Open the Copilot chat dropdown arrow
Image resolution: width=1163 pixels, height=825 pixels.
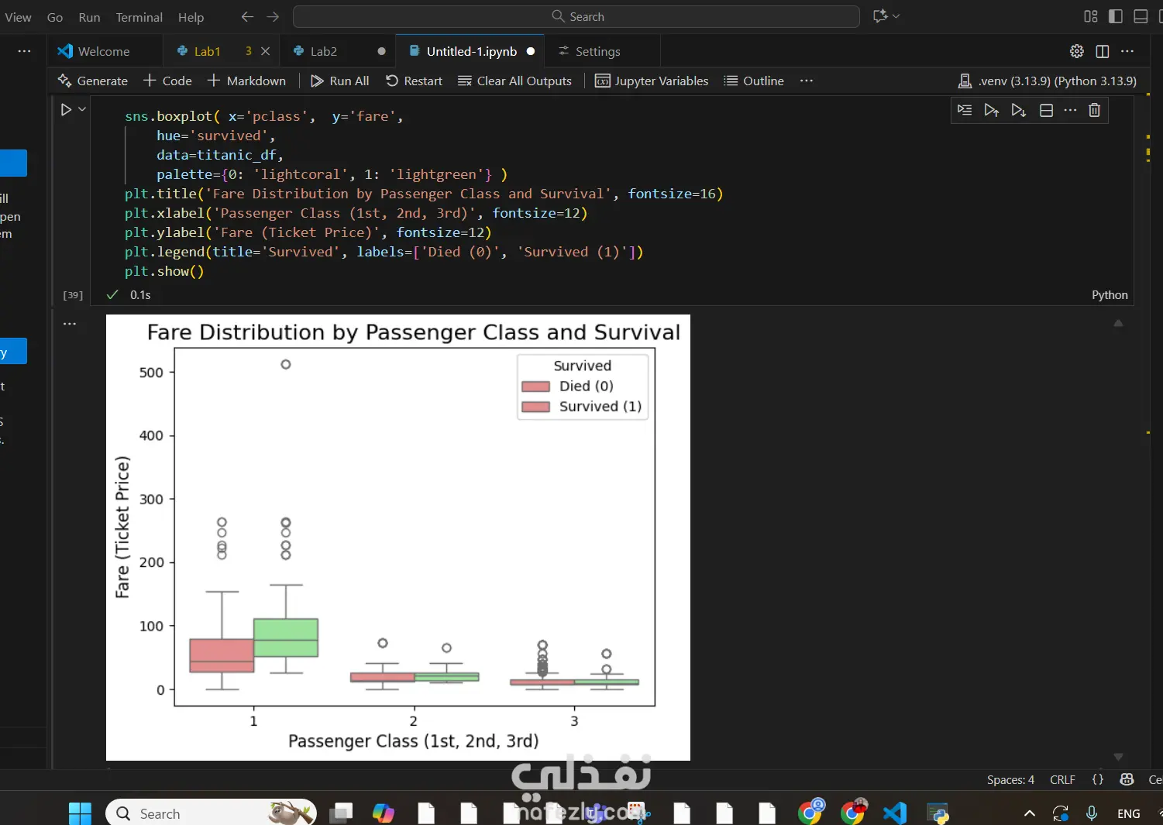pos(896,16)
